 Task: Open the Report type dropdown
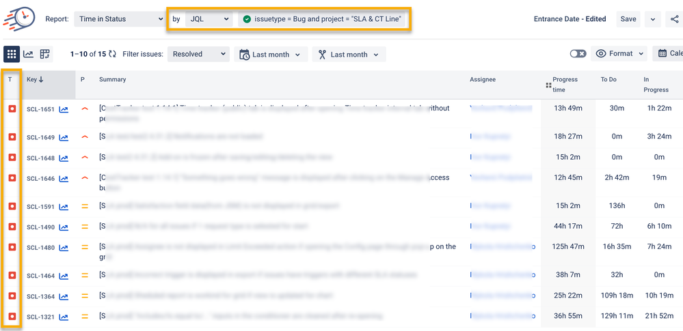120,19
